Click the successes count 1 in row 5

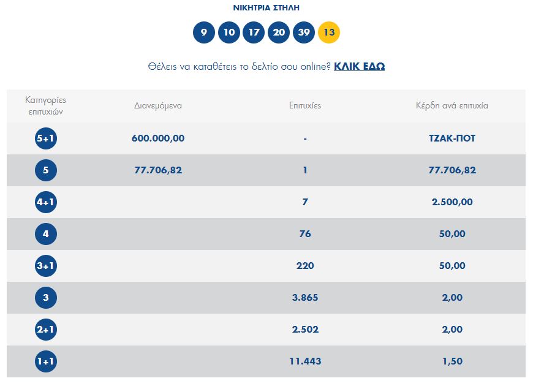[x=305, y=170]
